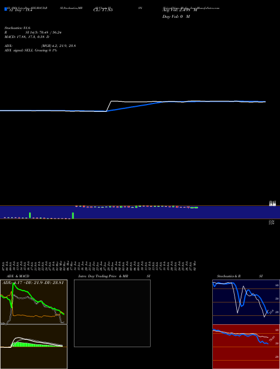The height and width of the screenshot is (369, 280).
Task: Click the tall green volume bar near left
Action: (x=30, y=215)
